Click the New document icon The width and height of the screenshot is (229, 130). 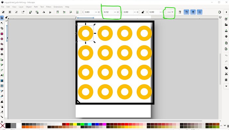pyautogui.click(x=226, y=19)
